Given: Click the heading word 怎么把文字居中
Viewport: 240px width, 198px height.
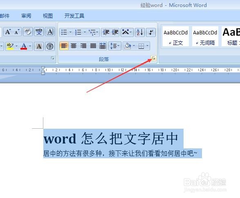Looking at the screenshot, I should click(x=130, y=139).
